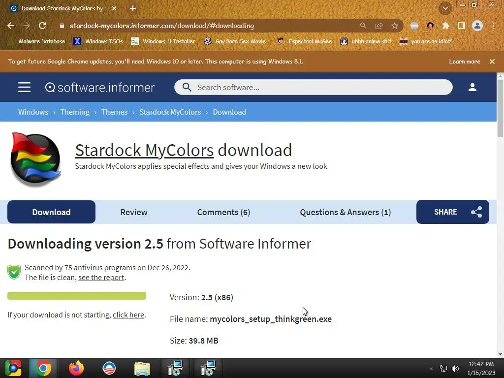This screenshot has height=378, width=504.
Task: Open the 'you are an idiot!' bookmark
Action: pos(426,41)
